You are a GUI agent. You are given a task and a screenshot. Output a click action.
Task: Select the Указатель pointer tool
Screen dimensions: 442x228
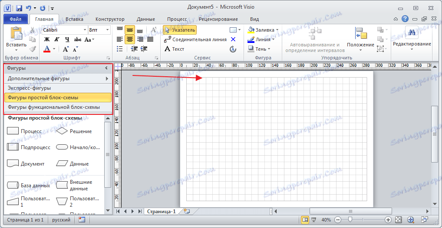180,30
